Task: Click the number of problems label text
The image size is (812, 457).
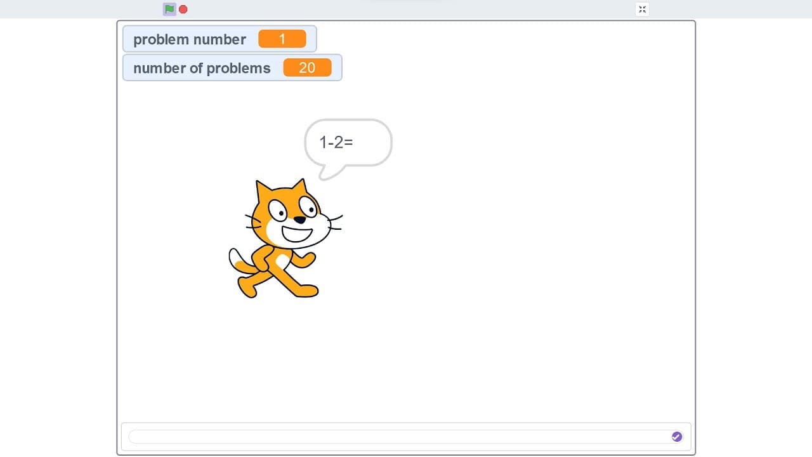Action: [202, 68]
